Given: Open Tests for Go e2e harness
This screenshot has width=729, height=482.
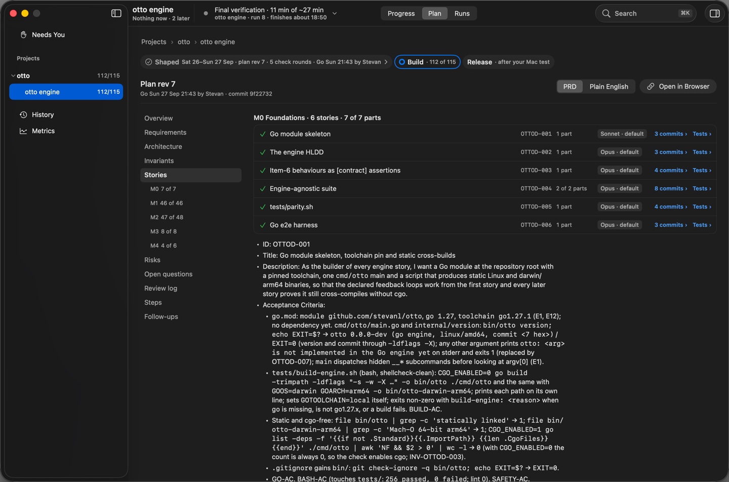Looking at the screenshot, I should tap(702, 225).
